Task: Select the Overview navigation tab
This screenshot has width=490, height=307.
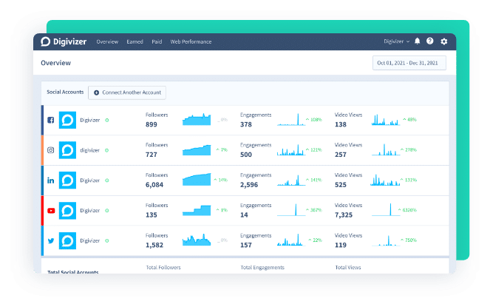Action: tap(107, 41)
